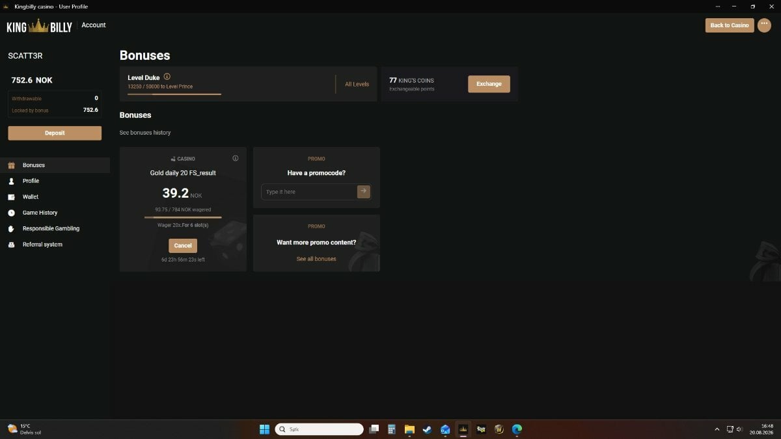Open the Wallet sidebar section
The image size is (781, 439).
[x=55, y=196]
